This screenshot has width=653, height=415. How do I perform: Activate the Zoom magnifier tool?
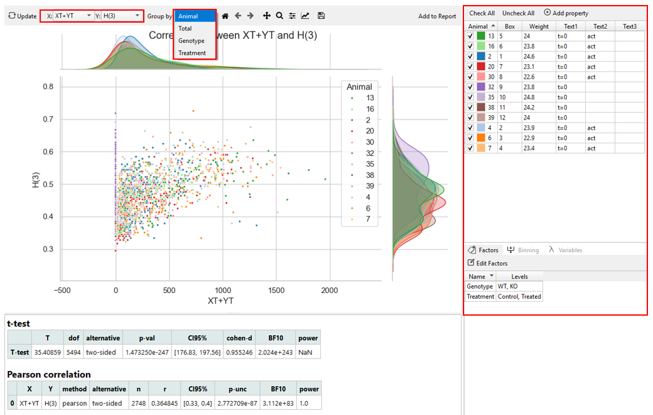(279, 16)
